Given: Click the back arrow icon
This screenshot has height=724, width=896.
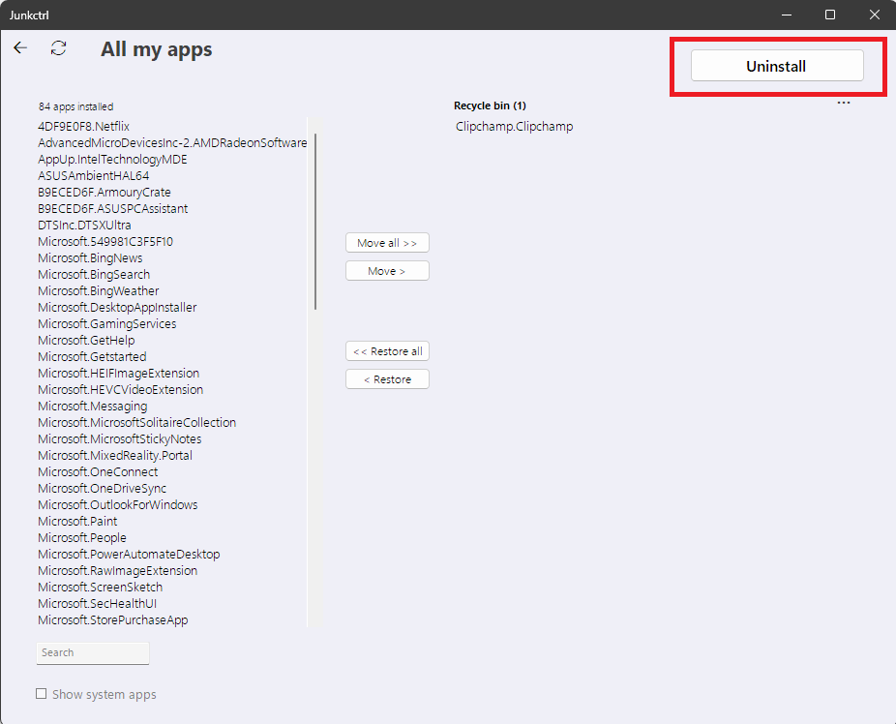Looking at the screenshot, I should (20, 47).
